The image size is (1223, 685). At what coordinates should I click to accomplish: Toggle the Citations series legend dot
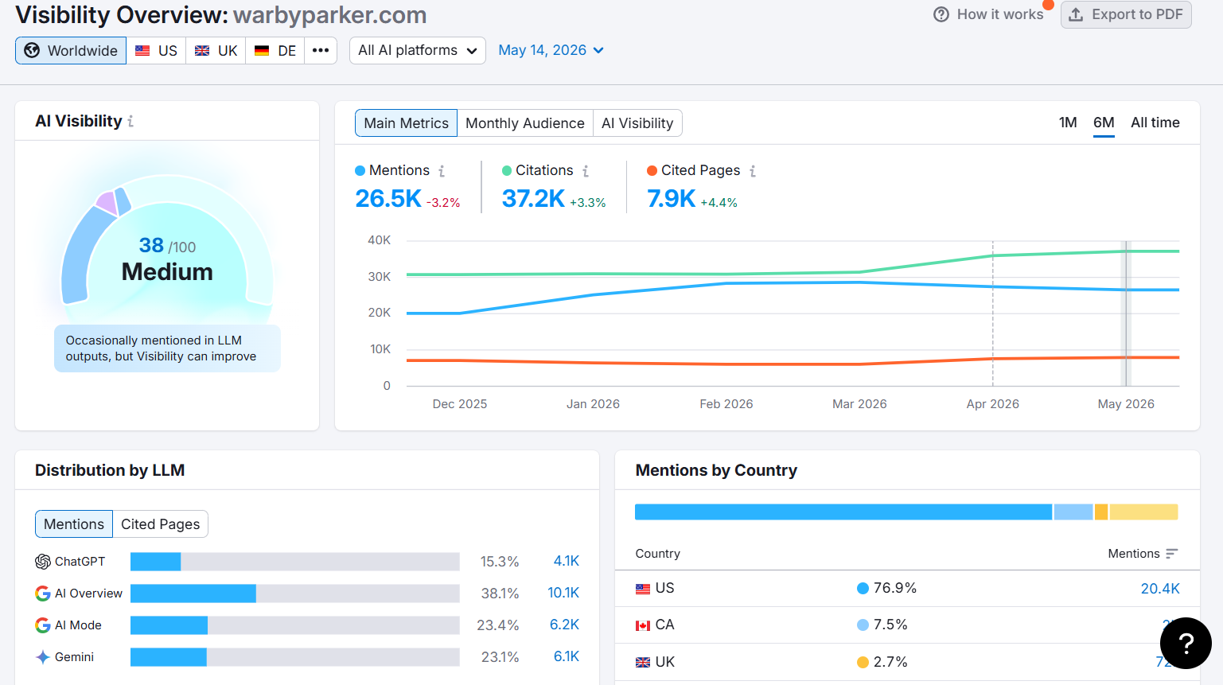click(507, 170)
